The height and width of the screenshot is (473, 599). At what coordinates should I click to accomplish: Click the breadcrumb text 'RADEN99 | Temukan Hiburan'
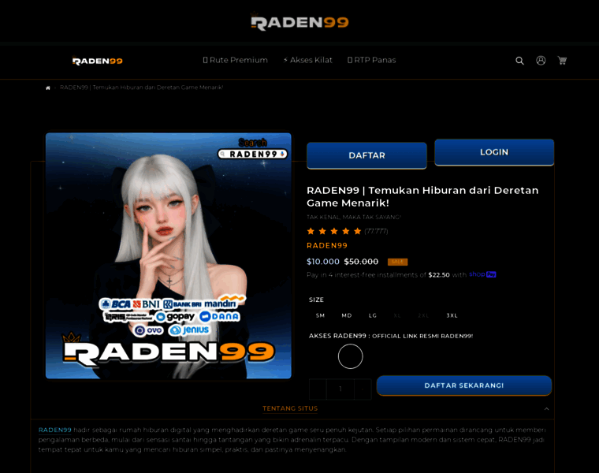pos(141,88)
